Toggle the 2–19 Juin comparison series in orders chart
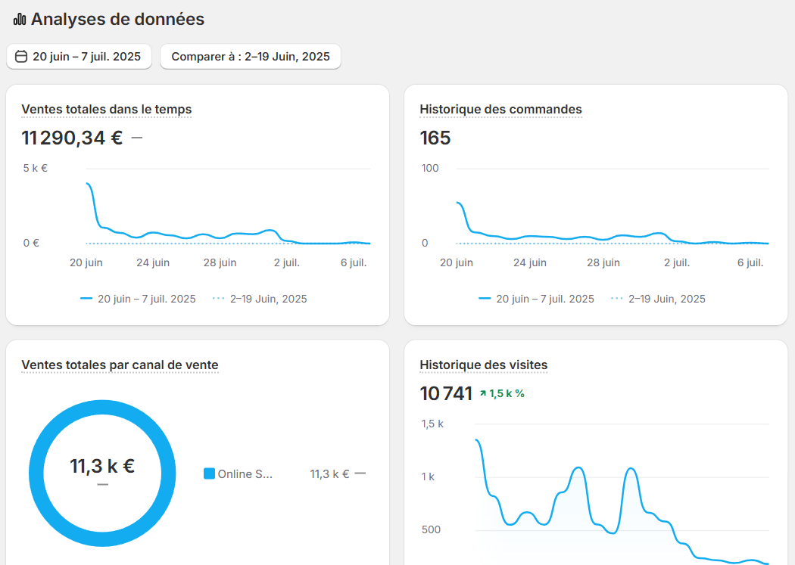Image resolution: width=795 pixels, height=565 pixels. point(659,299)
